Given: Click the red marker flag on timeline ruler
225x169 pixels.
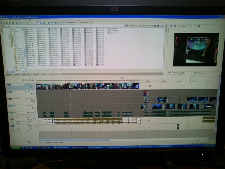Looking at the screenshot, I should pos(191,76).
